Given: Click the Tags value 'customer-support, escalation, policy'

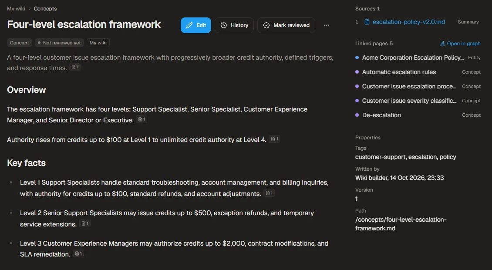Looking at the screenshot, I should pos(405,157).
